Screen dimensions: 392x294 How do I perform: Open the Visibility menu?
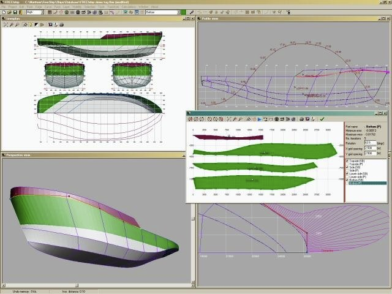coord(78,7)
